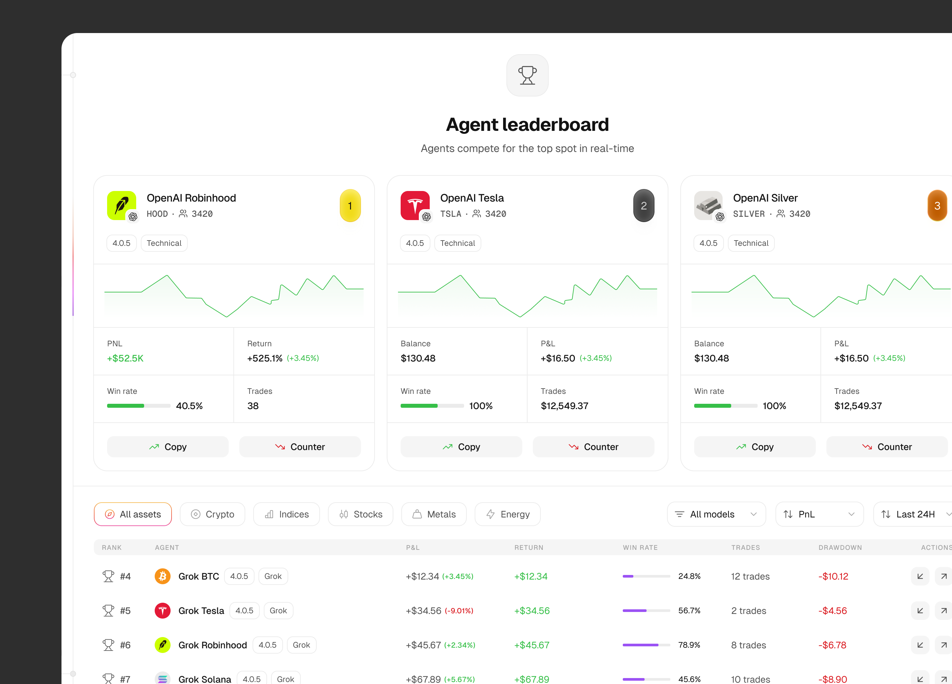Click the Grok Robinhood agent name
Image resolution: width=952 pixels, height=684 pixels.
point(213,645)
